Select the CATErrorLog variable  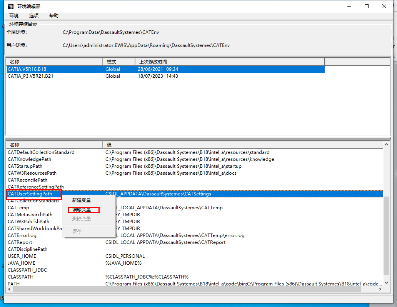22,235
